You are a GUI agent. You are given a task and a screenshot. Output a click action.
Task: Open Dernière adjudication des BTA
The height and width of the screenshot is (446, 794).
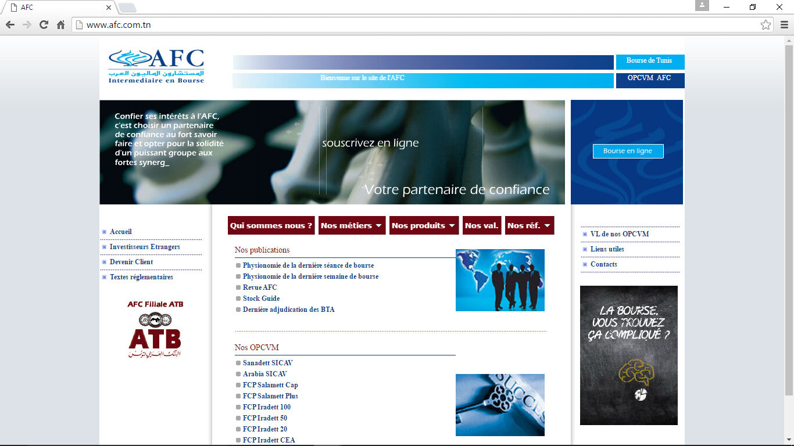coord(289,310)
